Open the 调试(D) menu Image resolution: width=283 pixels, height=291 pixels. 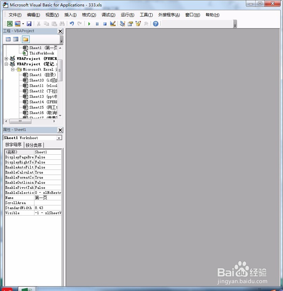108,15
